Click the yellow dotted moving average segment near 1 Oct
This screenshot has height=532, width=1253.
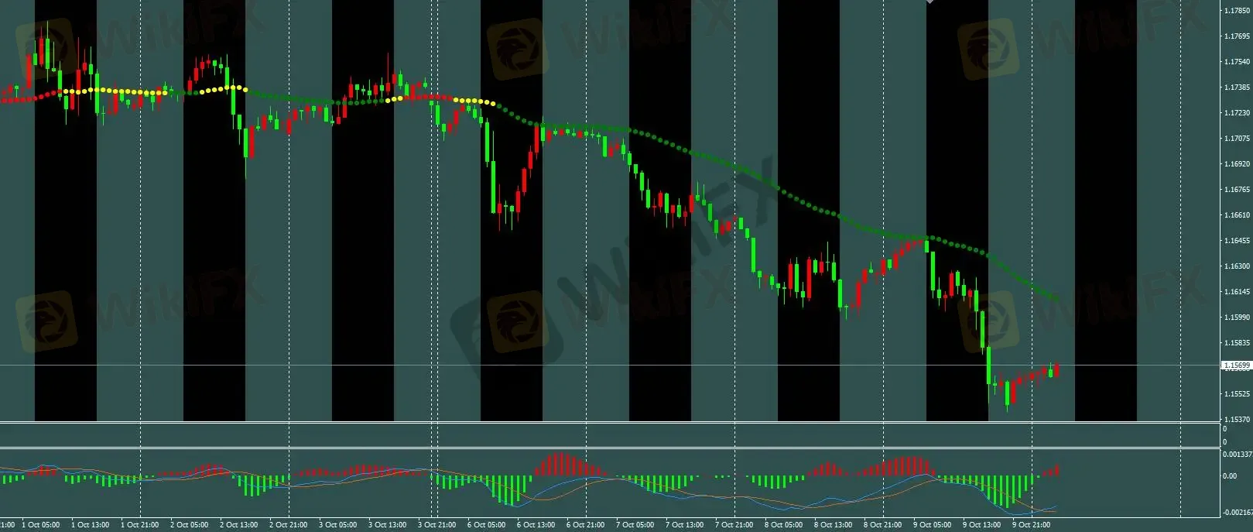(x=116, y=91)
